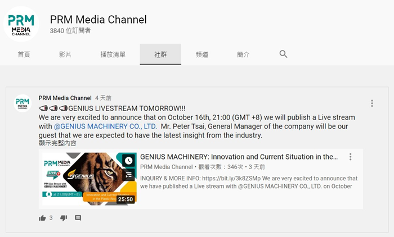This screenshot has width=394, height=237.
Task: Open the 頻道 tab
Action: click(202, 54)
